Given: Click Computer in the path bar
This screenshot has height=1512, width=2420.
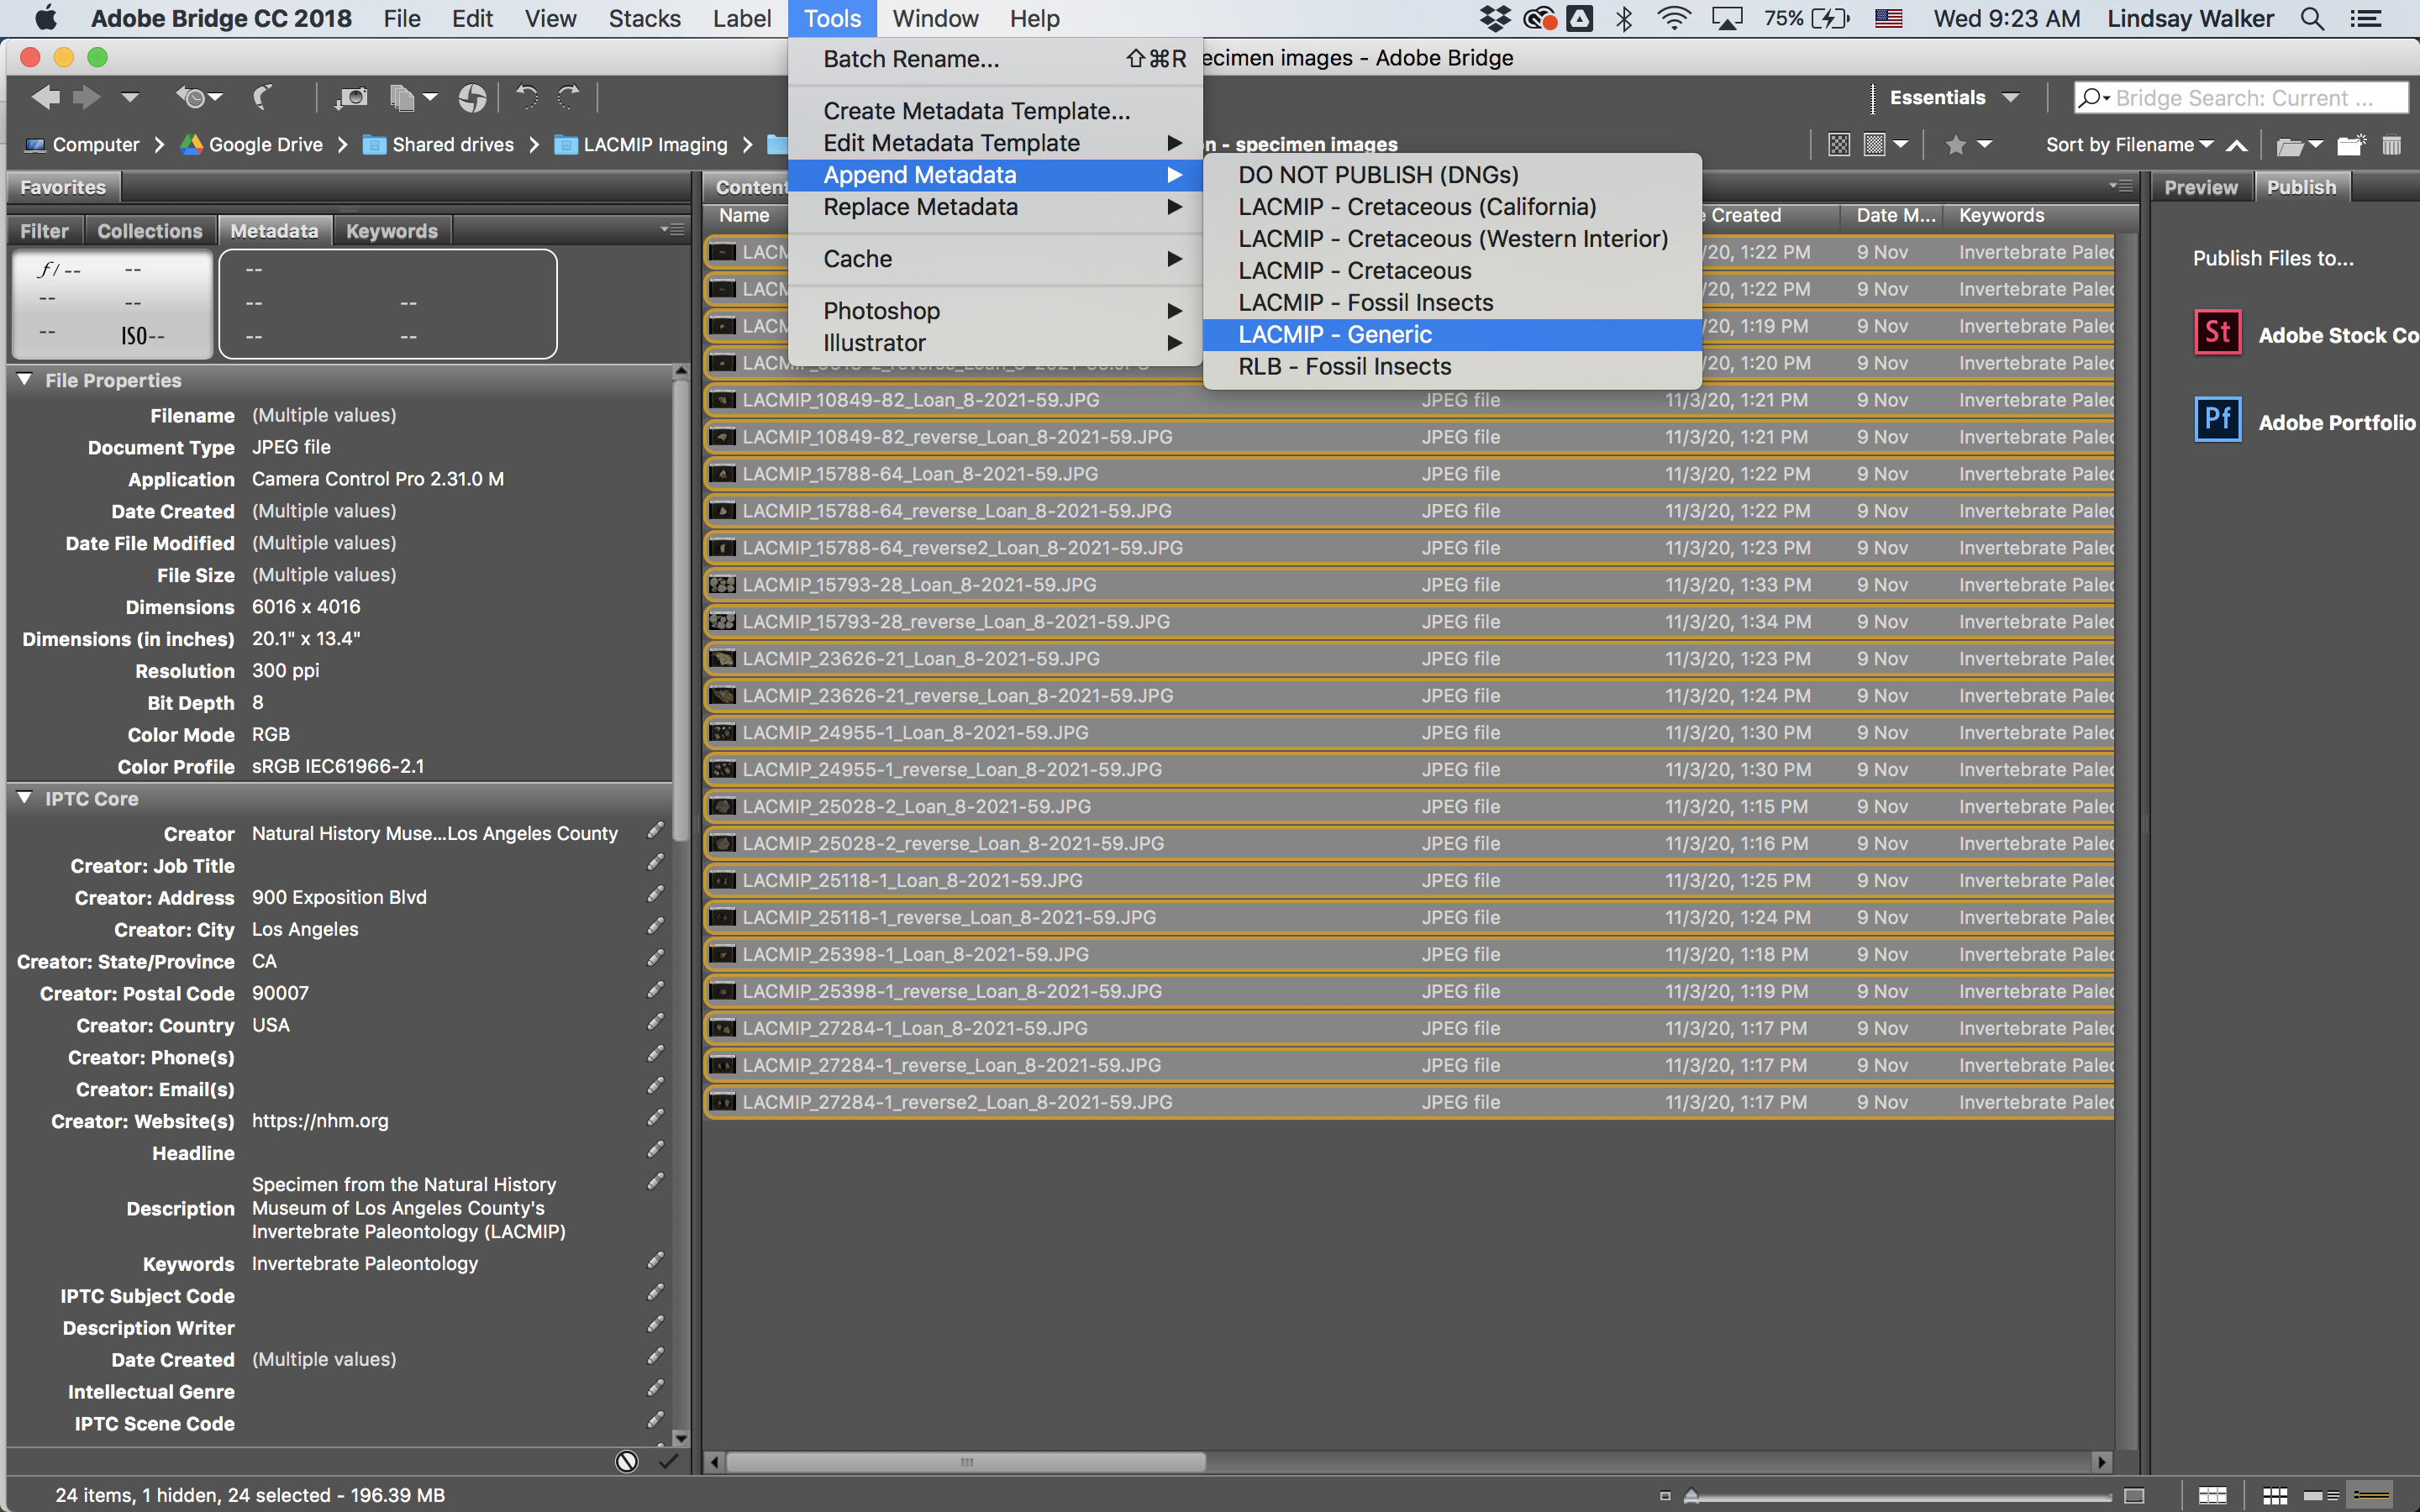Looking at the screenshot, I should (82, 145).
